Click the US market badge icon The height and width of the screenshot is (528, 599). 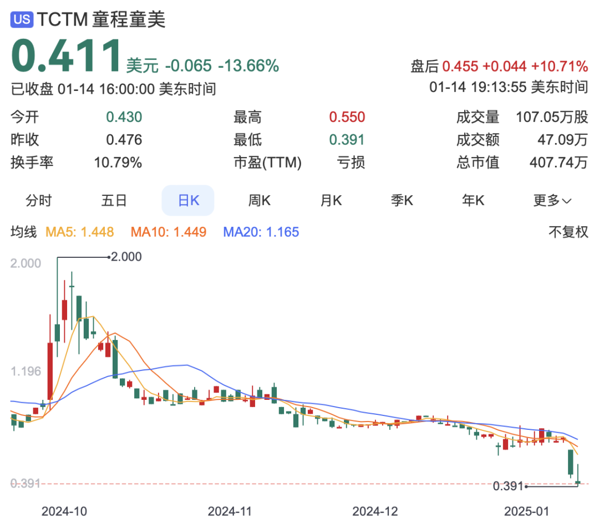coord(22,18)
